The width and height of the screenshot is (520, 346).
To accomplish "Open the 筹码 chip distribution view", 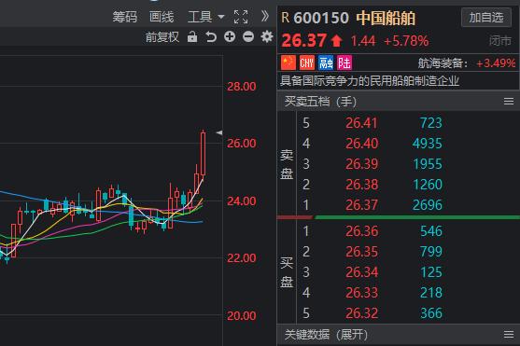I will click(x=125, y=17).
